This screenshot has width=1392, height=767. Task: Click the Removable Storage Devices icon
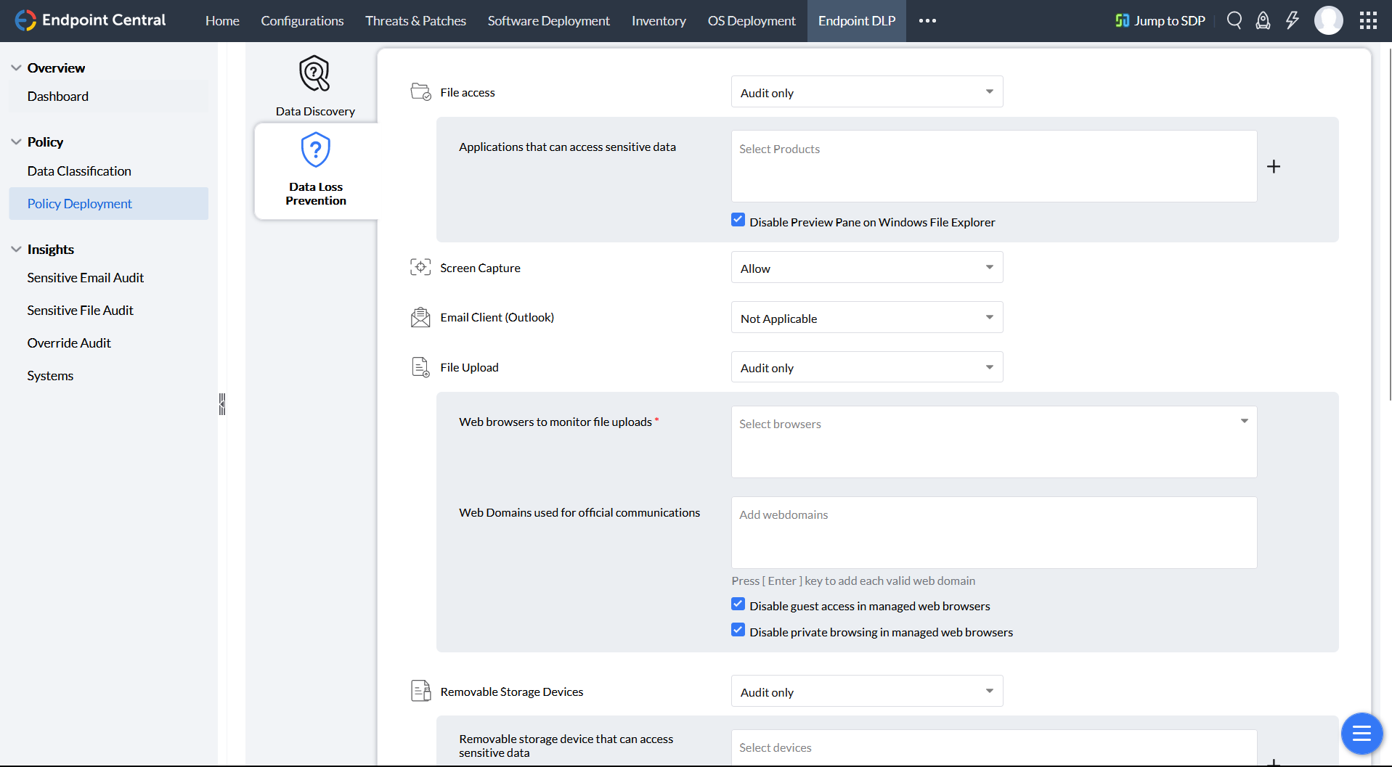point(420,691)
